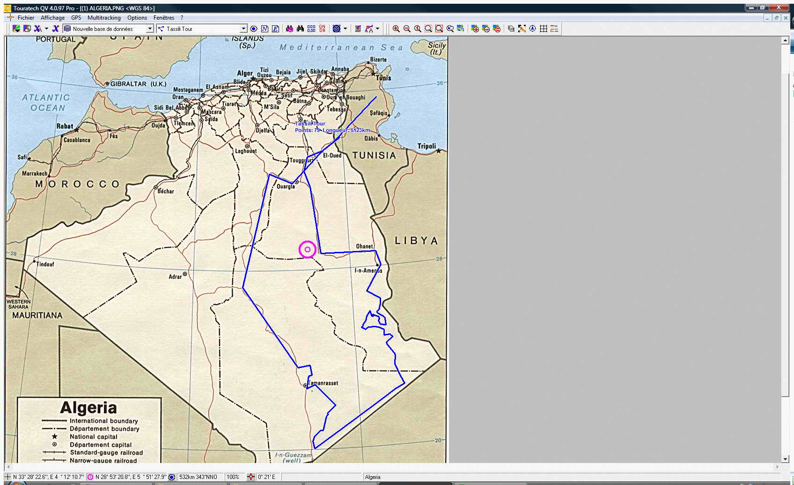794x485 pixels.
Task: Click the dashed-rectangle zoom selection icon
Action: 428,29
